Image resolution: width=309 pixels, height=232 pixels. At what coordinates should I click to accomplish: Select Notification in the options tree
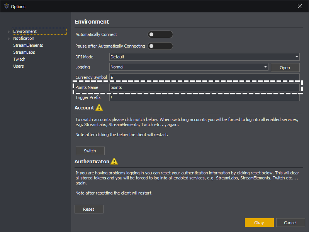[x=24, y=38]
